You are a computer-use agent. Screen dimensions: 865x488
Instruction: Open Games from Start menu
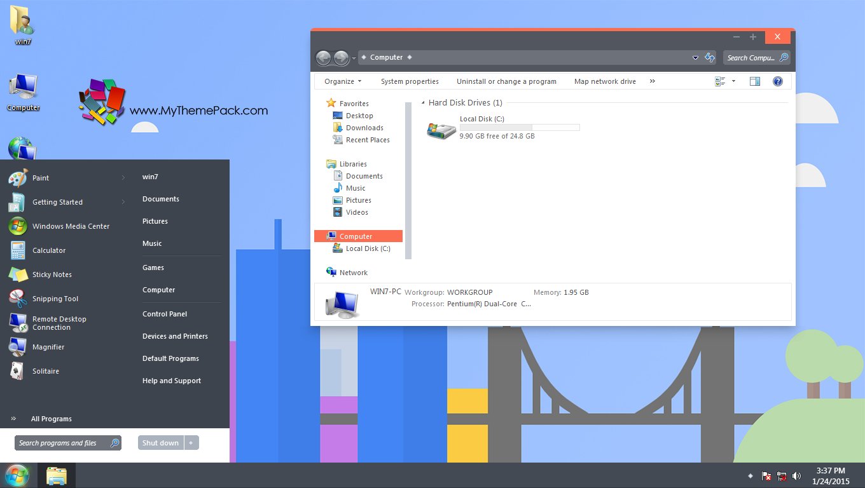[x=153, y=268]
